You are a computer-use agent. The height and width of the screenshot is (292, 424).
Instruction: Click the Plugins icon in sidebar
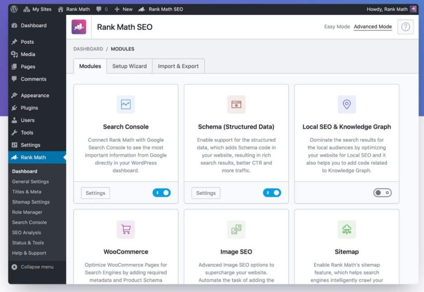(14, 108)
